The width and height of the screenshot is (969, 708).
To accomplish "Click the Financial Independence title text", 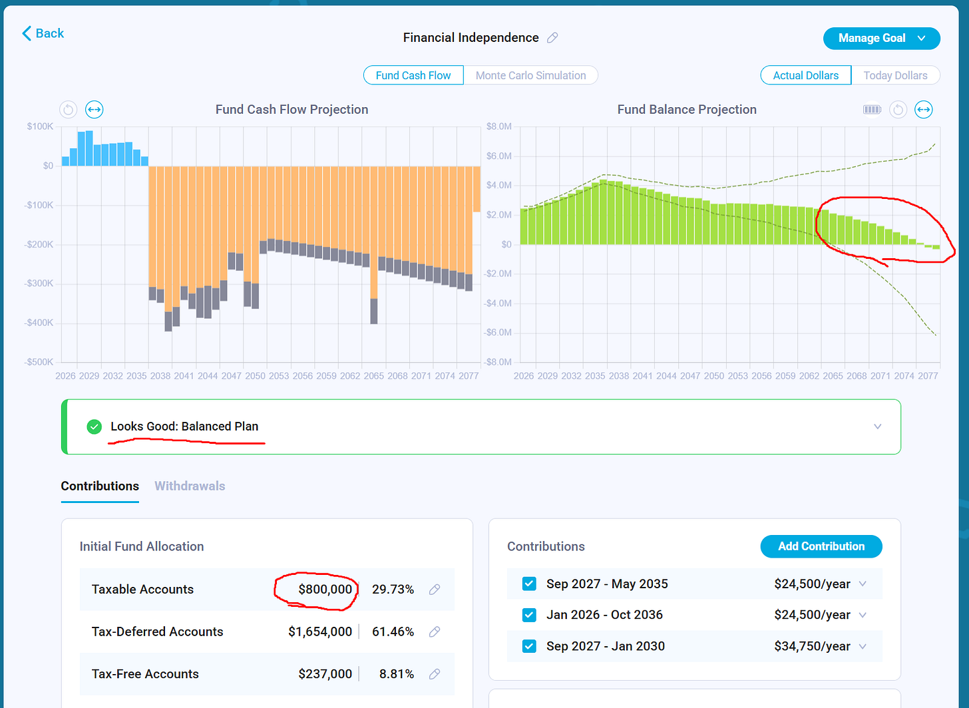I will [x=471, y=38].
